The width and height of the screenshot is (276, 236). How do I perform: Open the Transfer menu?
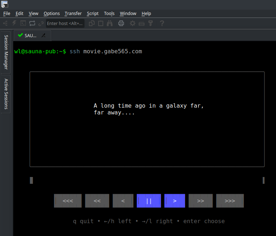[x=73, y=14]
